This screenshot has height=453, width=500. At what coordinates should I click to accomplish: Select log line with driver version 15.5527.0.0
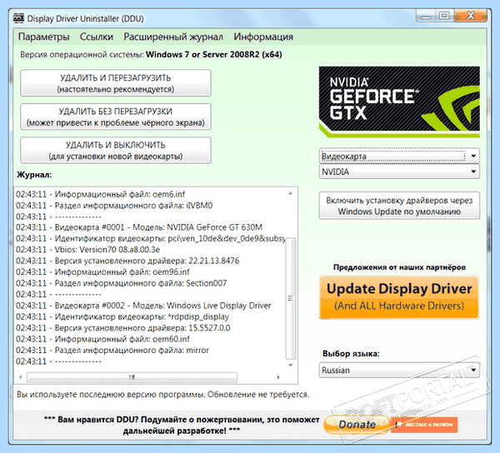pos(123,328)
